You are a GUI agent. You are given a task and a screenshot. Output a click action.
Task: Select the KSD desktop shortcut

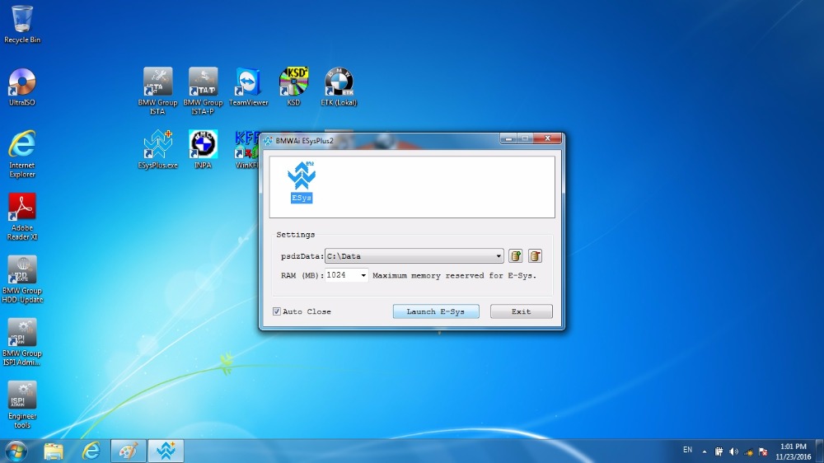(x=293, y=86)
